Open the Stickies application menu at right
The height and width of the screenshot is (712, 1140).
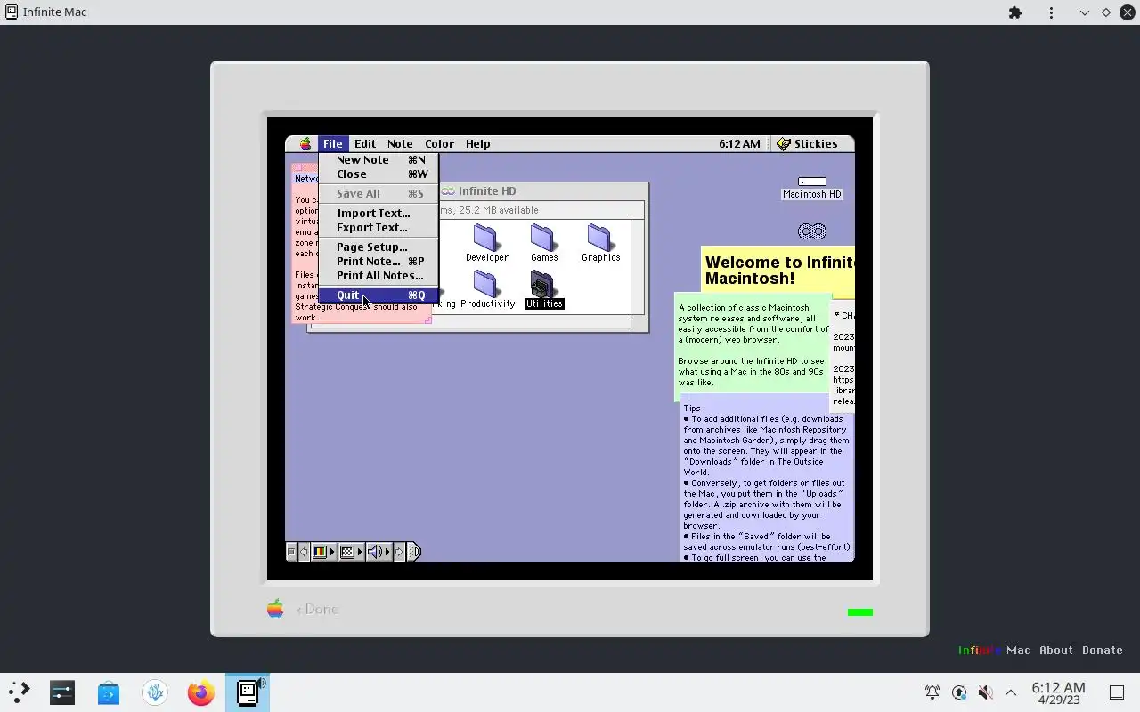coord(807,144)
